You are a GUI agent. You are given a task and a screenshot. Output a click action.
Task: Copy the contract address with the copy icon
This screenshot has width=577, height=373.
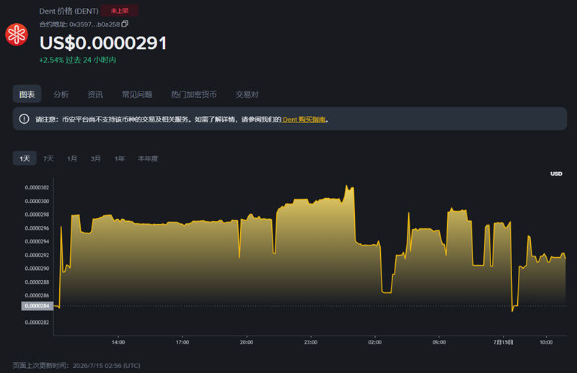(x=125, y=24)
